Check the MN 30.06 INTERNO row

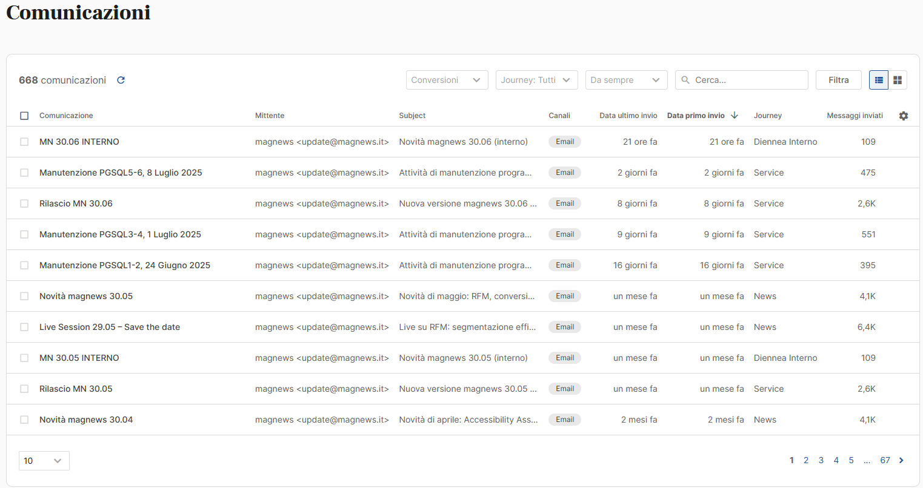(24, 142)
